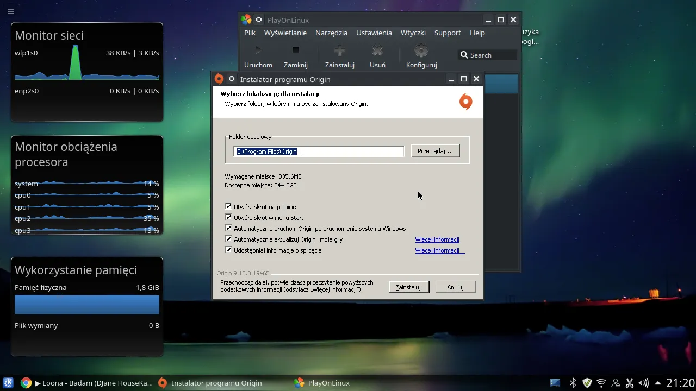Click the clock showing 21:20
Viewport: 696px width, 391px height.
point(680,383)
